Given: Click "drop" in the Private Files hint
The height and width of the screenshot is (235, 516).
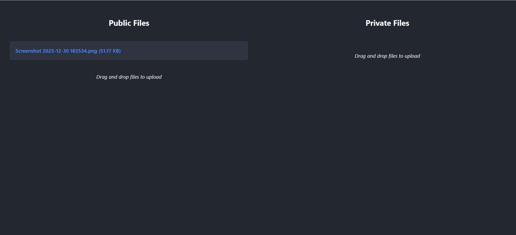Looking at the screenshot, I should click(x=382, y=56).
